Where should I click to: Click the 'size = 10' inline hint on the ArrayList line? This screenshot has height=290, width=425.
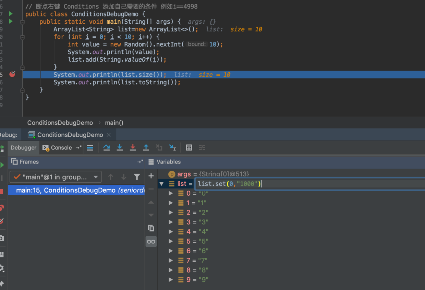(x=246, y=29)
